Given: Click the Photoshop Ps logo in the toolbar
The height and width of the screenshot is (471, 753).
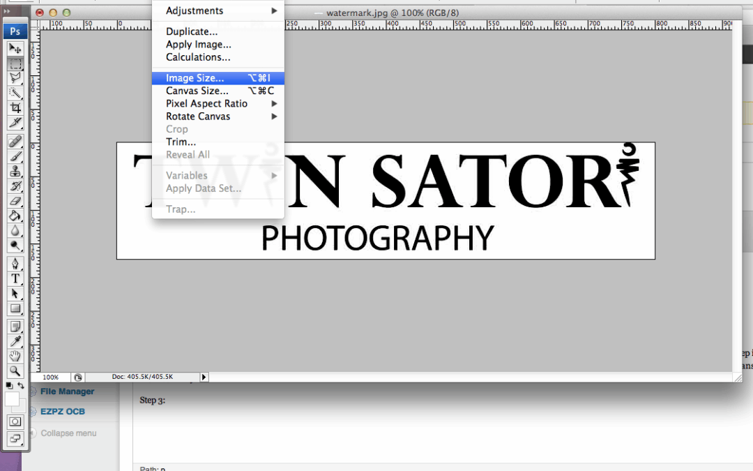Looking at the screenshot, I should pos(15,31).
